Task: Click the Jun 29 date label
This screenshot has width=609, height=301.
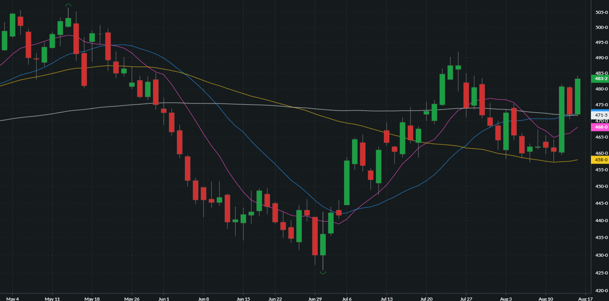Action: point(315,299)
